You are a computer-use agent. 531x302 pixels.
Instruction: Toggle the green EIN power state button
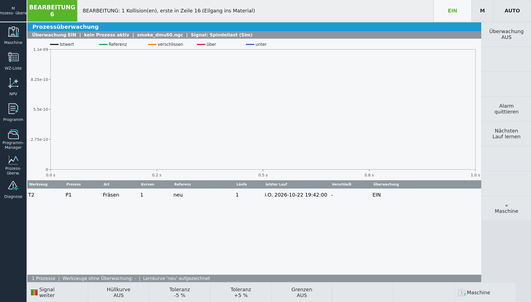click(452, 11)
